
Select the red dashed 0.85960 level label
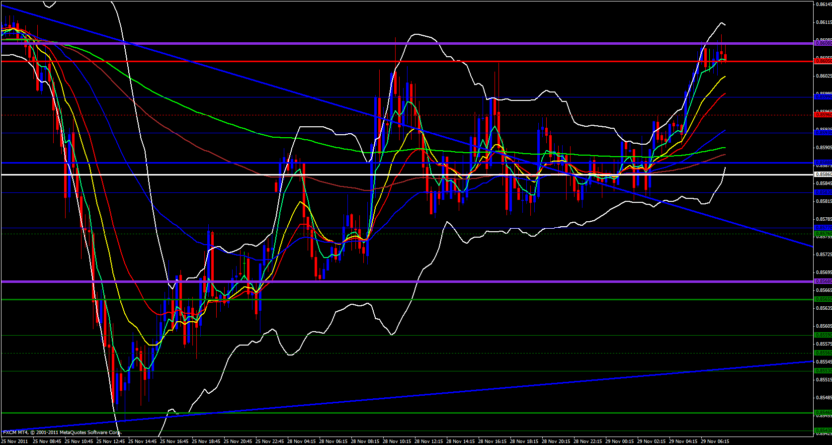pyautogui.click(x=823, y=115)
